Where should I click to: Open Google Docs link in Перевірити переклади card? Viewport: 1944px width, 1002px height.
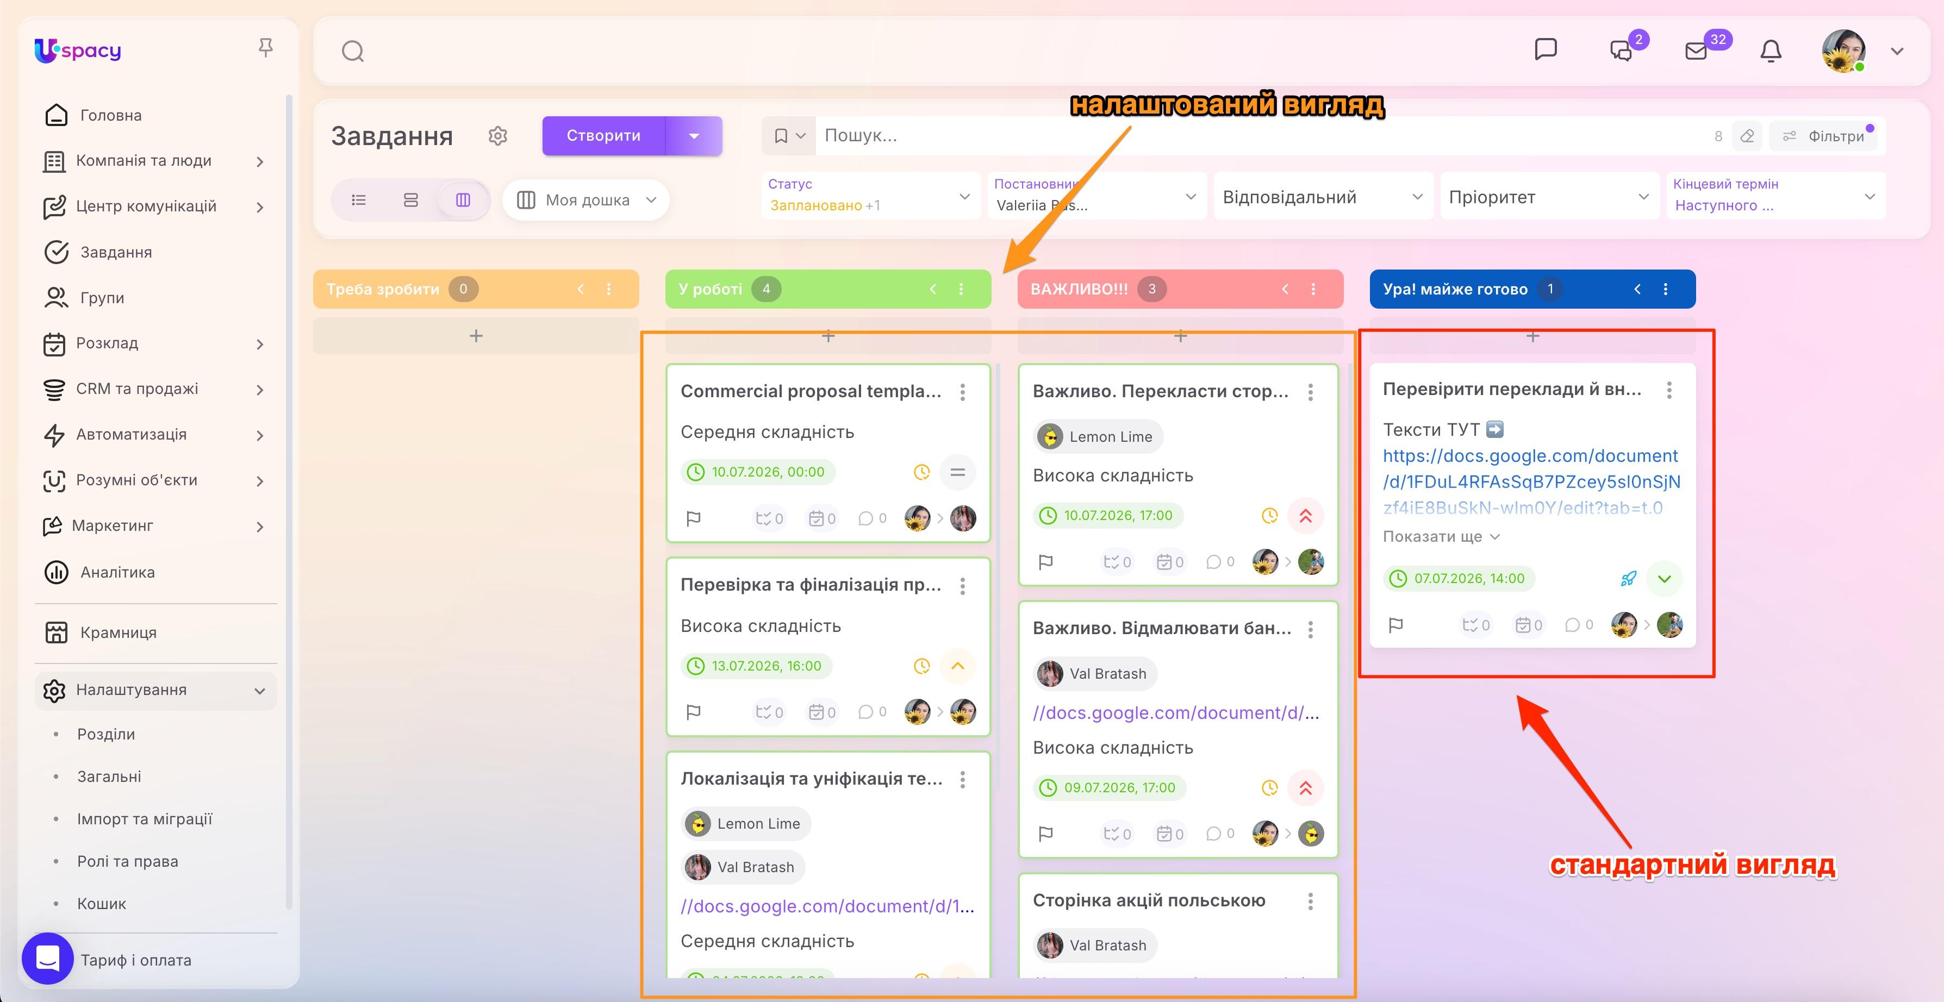[1531, 481]
